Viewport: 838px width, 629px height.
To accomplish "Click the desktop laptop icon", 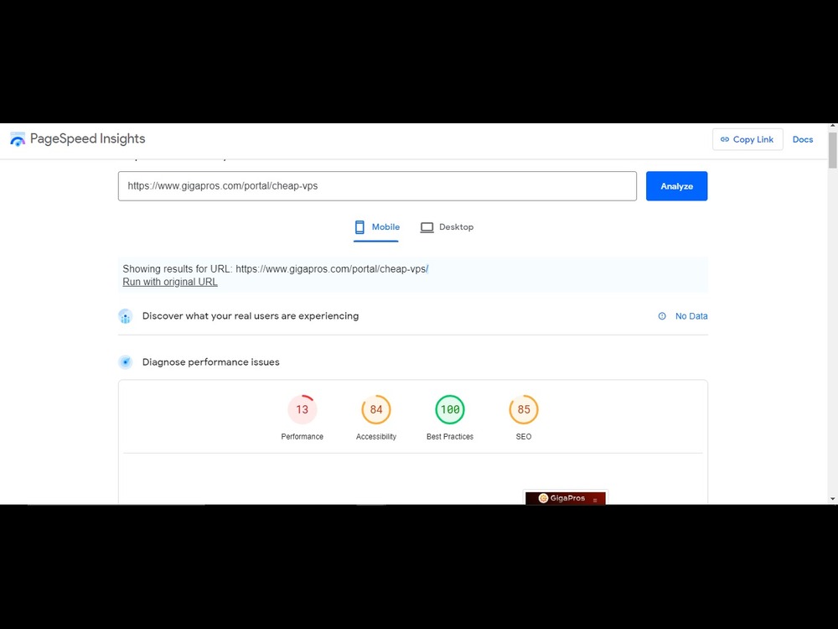I will [427, 227].
